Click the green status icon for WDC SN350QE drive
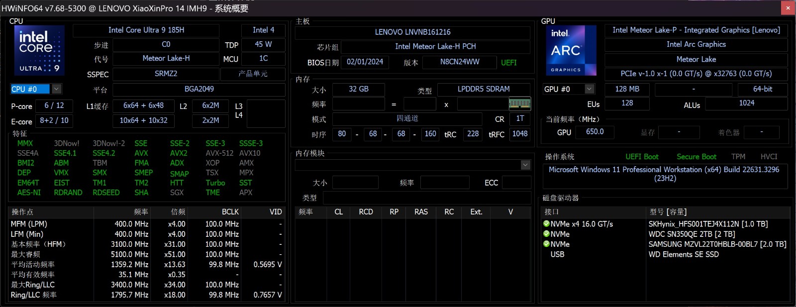Screen dimensions: 796x307 tap(546, 234)
